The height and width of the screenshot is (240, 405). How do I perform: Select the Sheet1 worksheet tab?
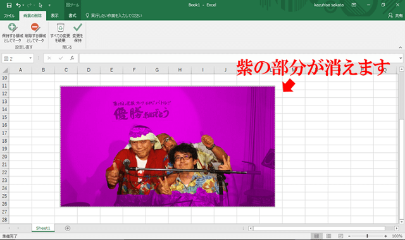tap(43, 228)
